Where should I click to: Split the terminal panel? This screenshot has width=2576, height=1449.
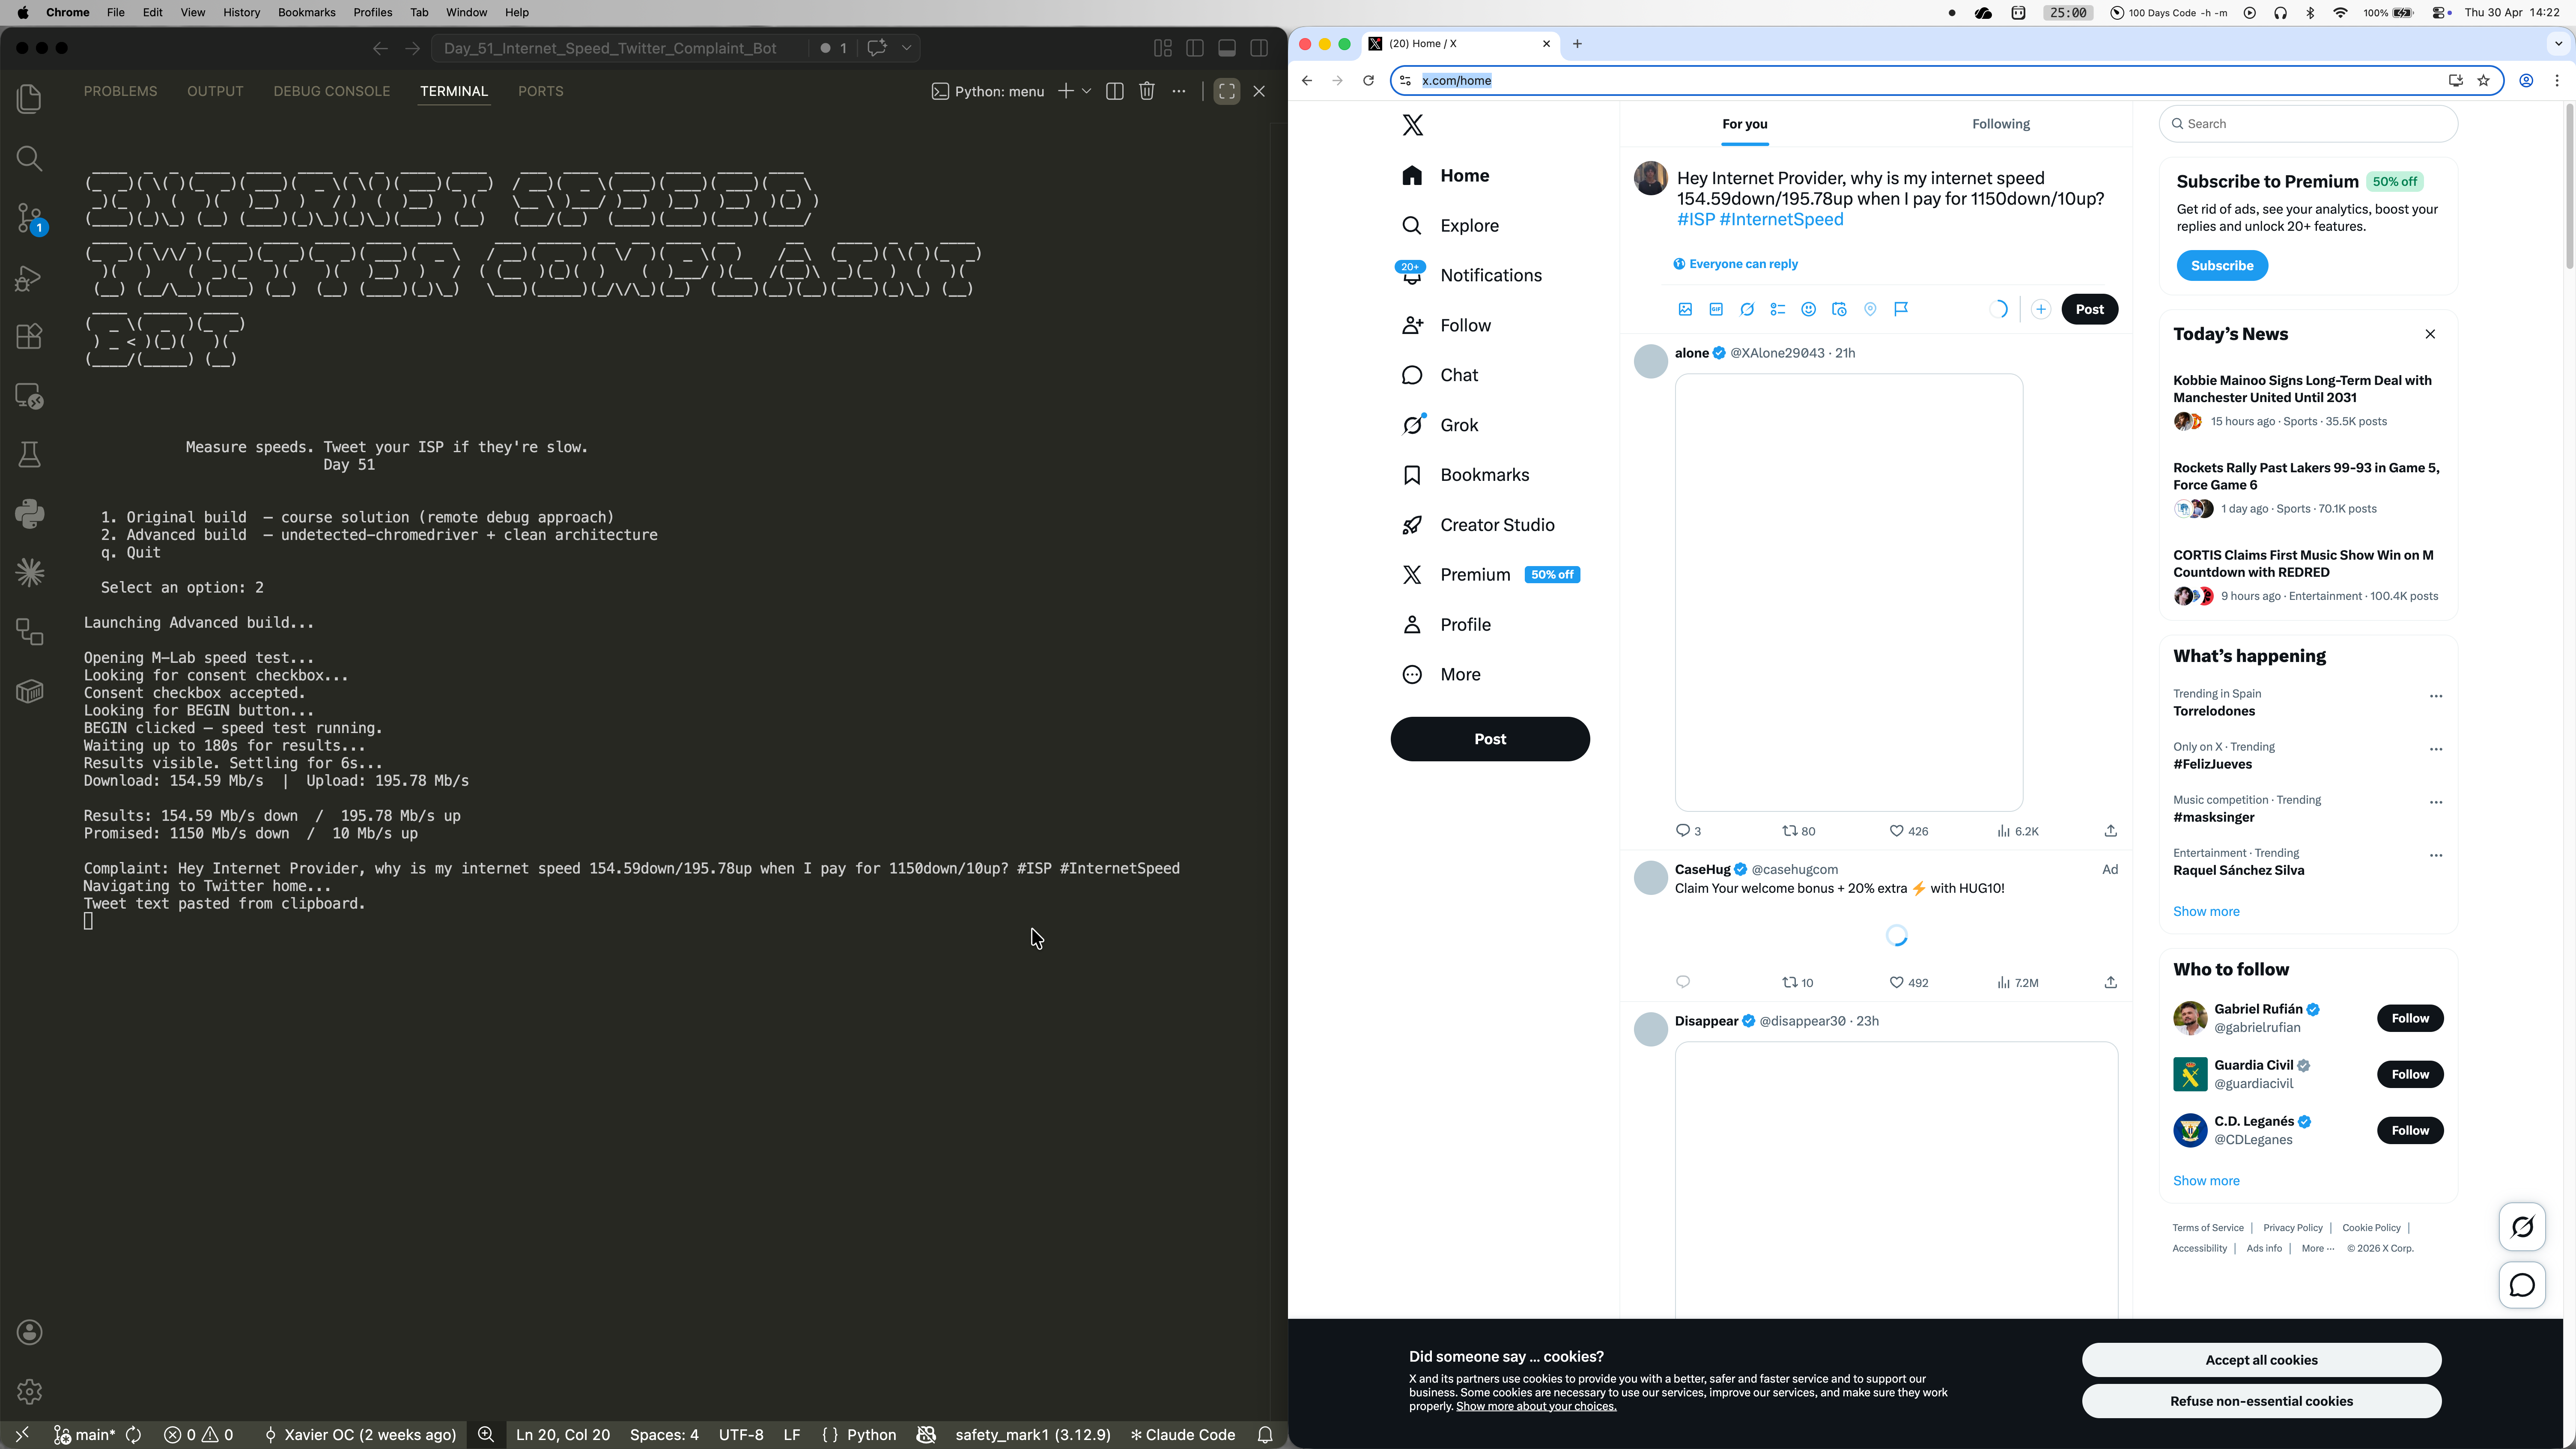tap(1115, 91)
